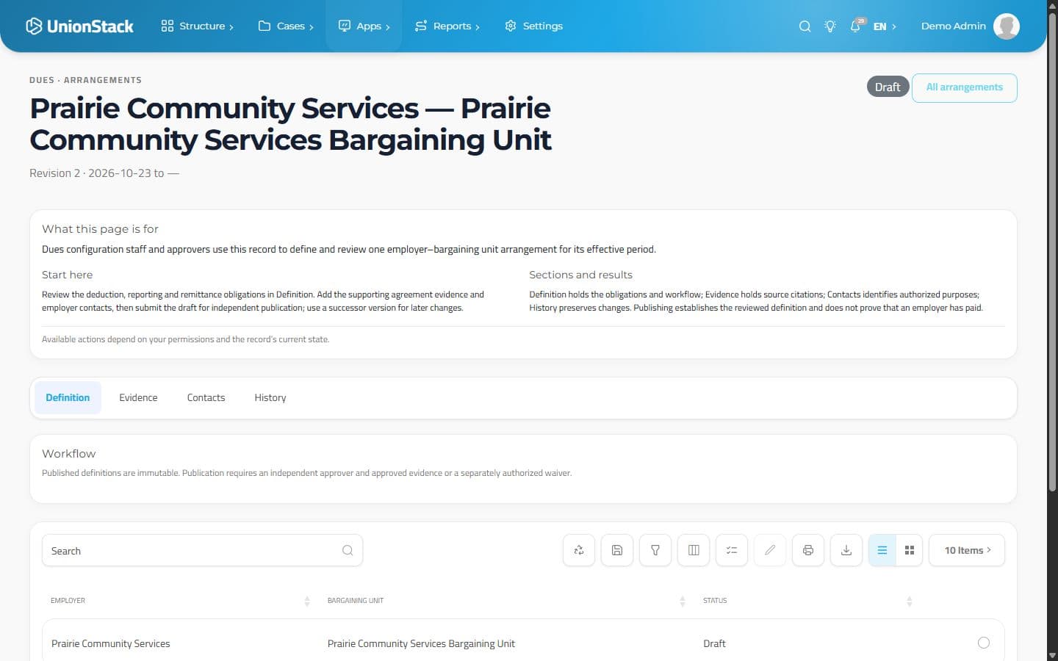Click the refresh/recycle toolbar button

(x=579, y=550)
